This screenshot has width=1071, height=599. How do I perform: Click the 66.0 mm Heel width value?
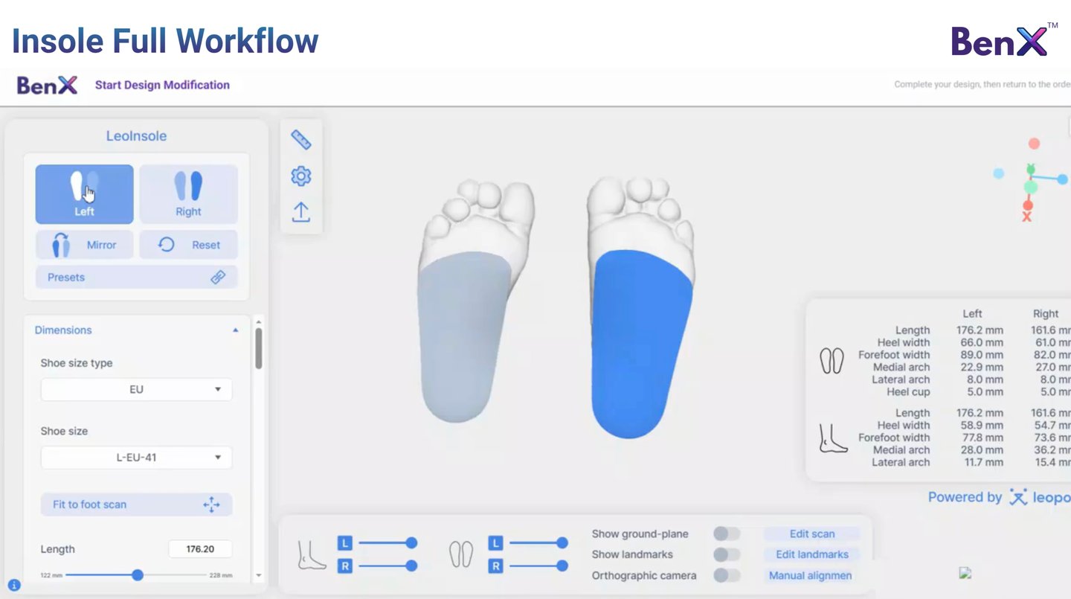tap(982, 342)
